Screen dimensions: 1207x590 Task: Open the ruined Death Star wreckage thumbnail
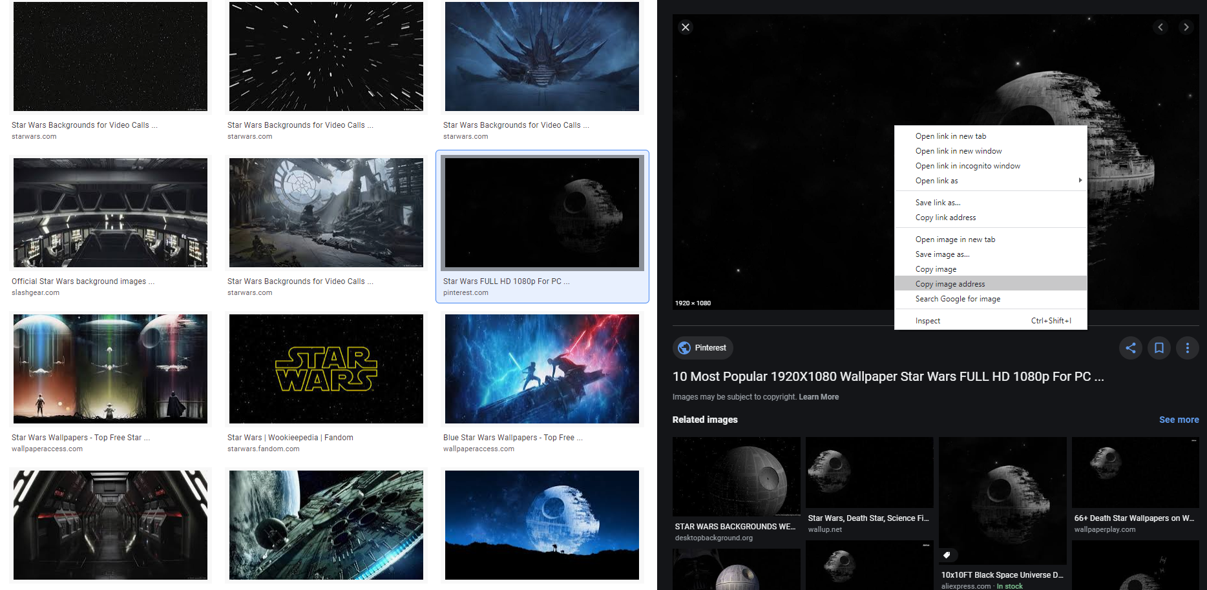326,212
